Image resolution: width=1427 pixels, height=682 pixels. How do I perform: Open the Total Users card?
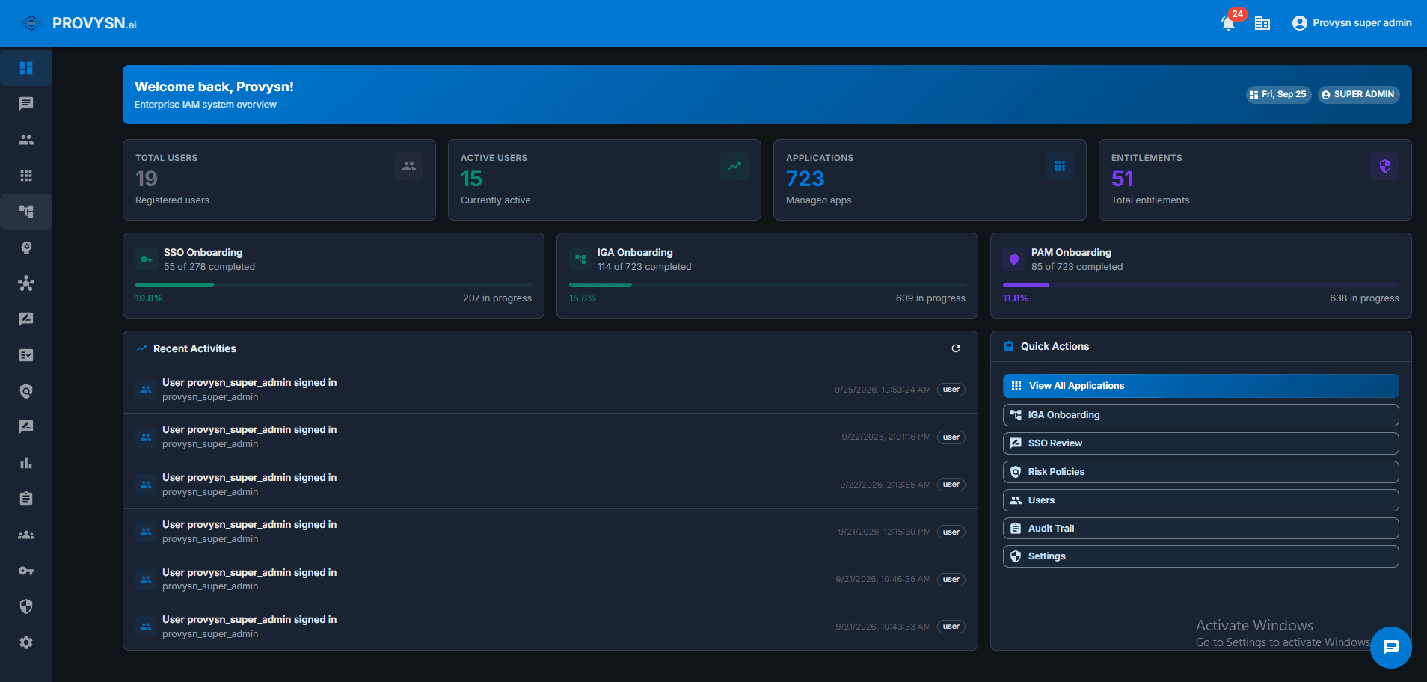click(279, 179)
